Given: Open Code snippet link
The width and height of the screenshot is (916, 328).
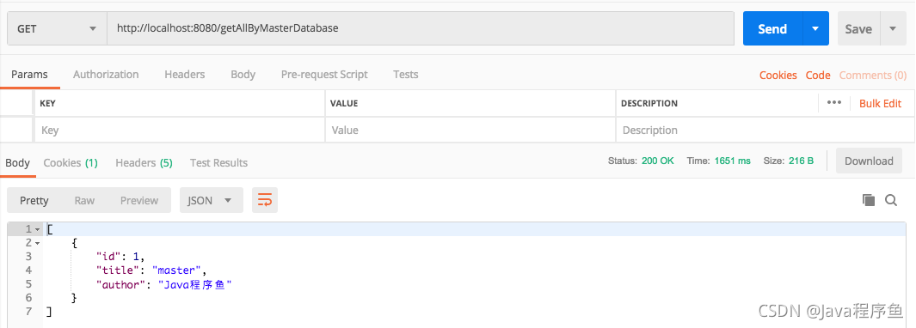Looking at the screenshot, I should click(818, 76).
